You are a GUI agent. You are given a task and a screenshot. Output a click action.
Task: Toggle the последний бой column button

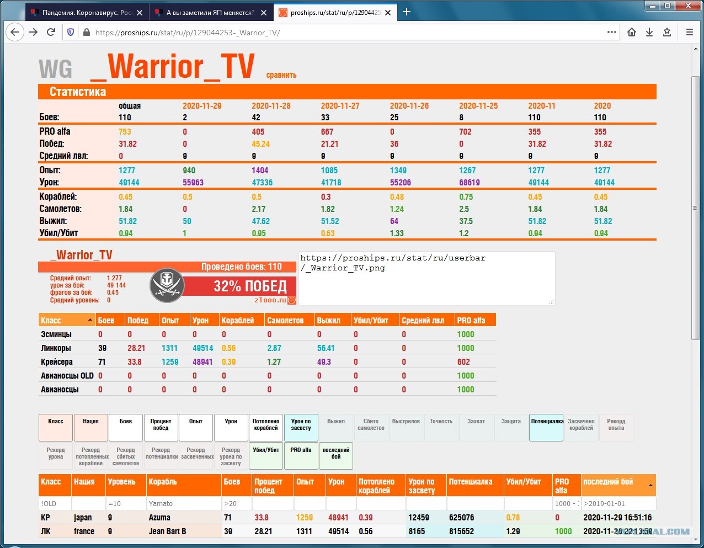[x=336, y=456]
